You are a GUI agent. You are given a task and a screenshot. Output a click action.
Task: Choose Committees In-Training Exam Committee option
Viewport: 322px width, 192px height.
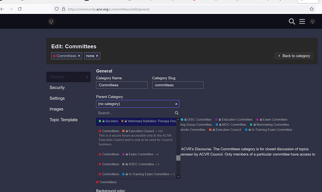[136, 174]
